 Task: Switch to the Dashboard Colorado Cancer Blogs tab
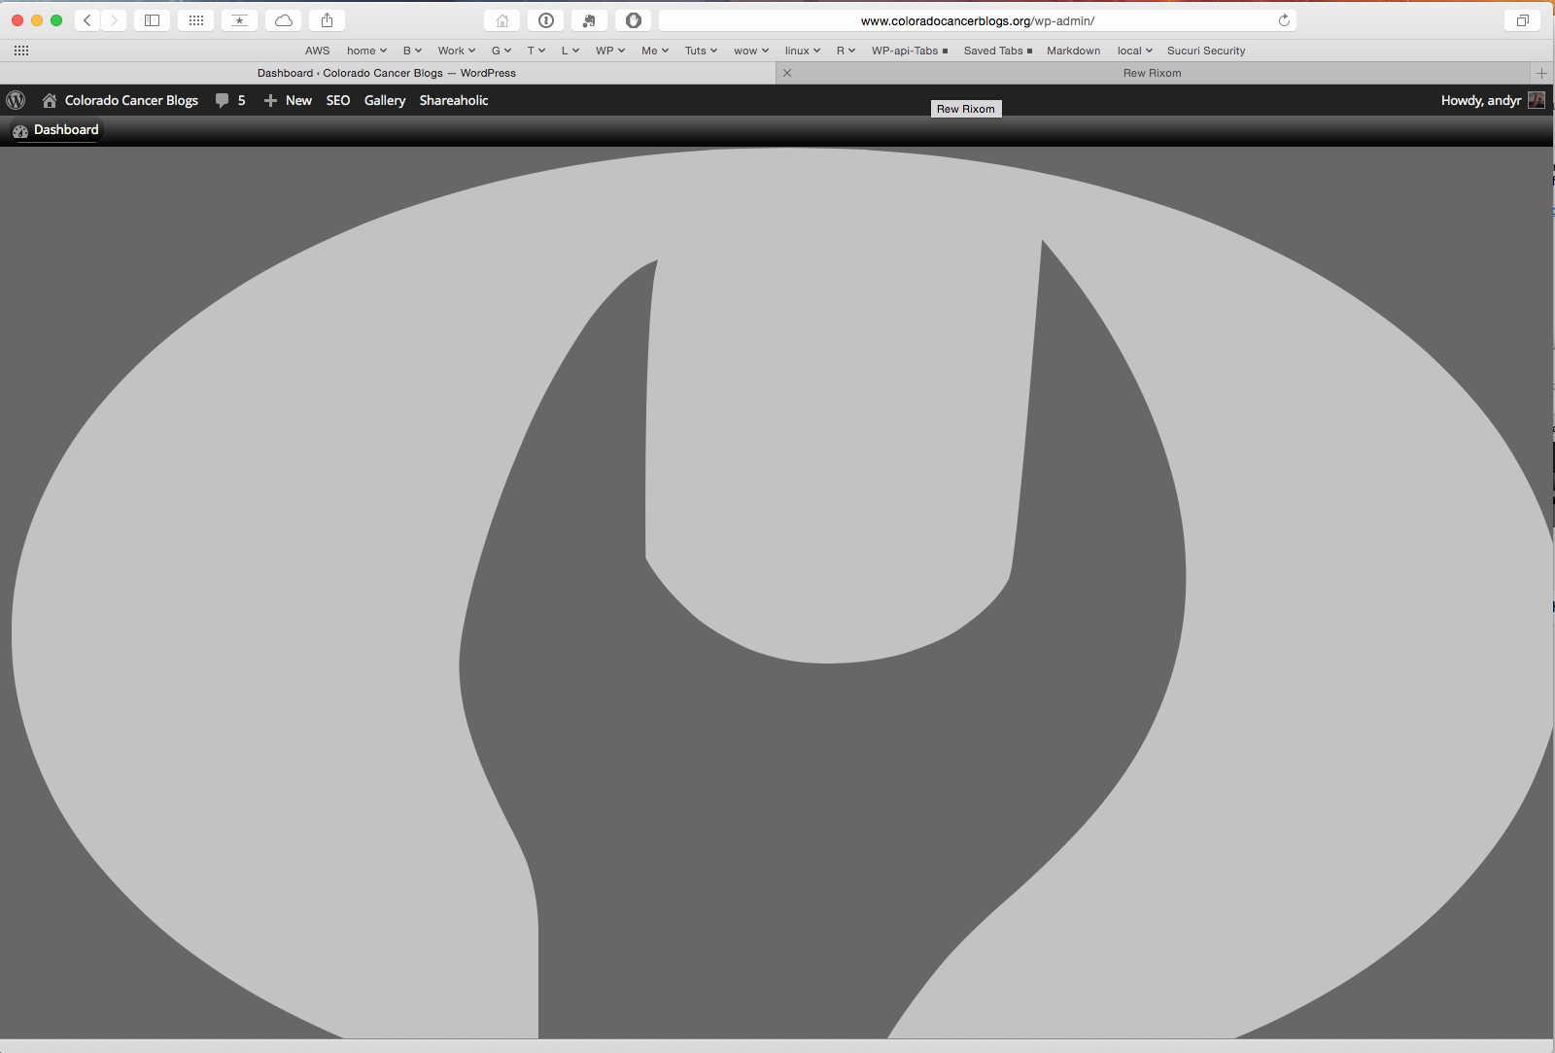point(387,73)
